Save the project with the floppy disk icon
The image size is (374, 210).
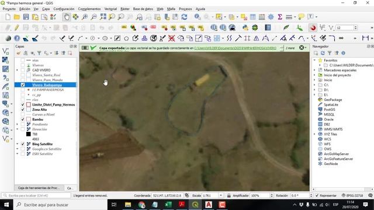26,17
